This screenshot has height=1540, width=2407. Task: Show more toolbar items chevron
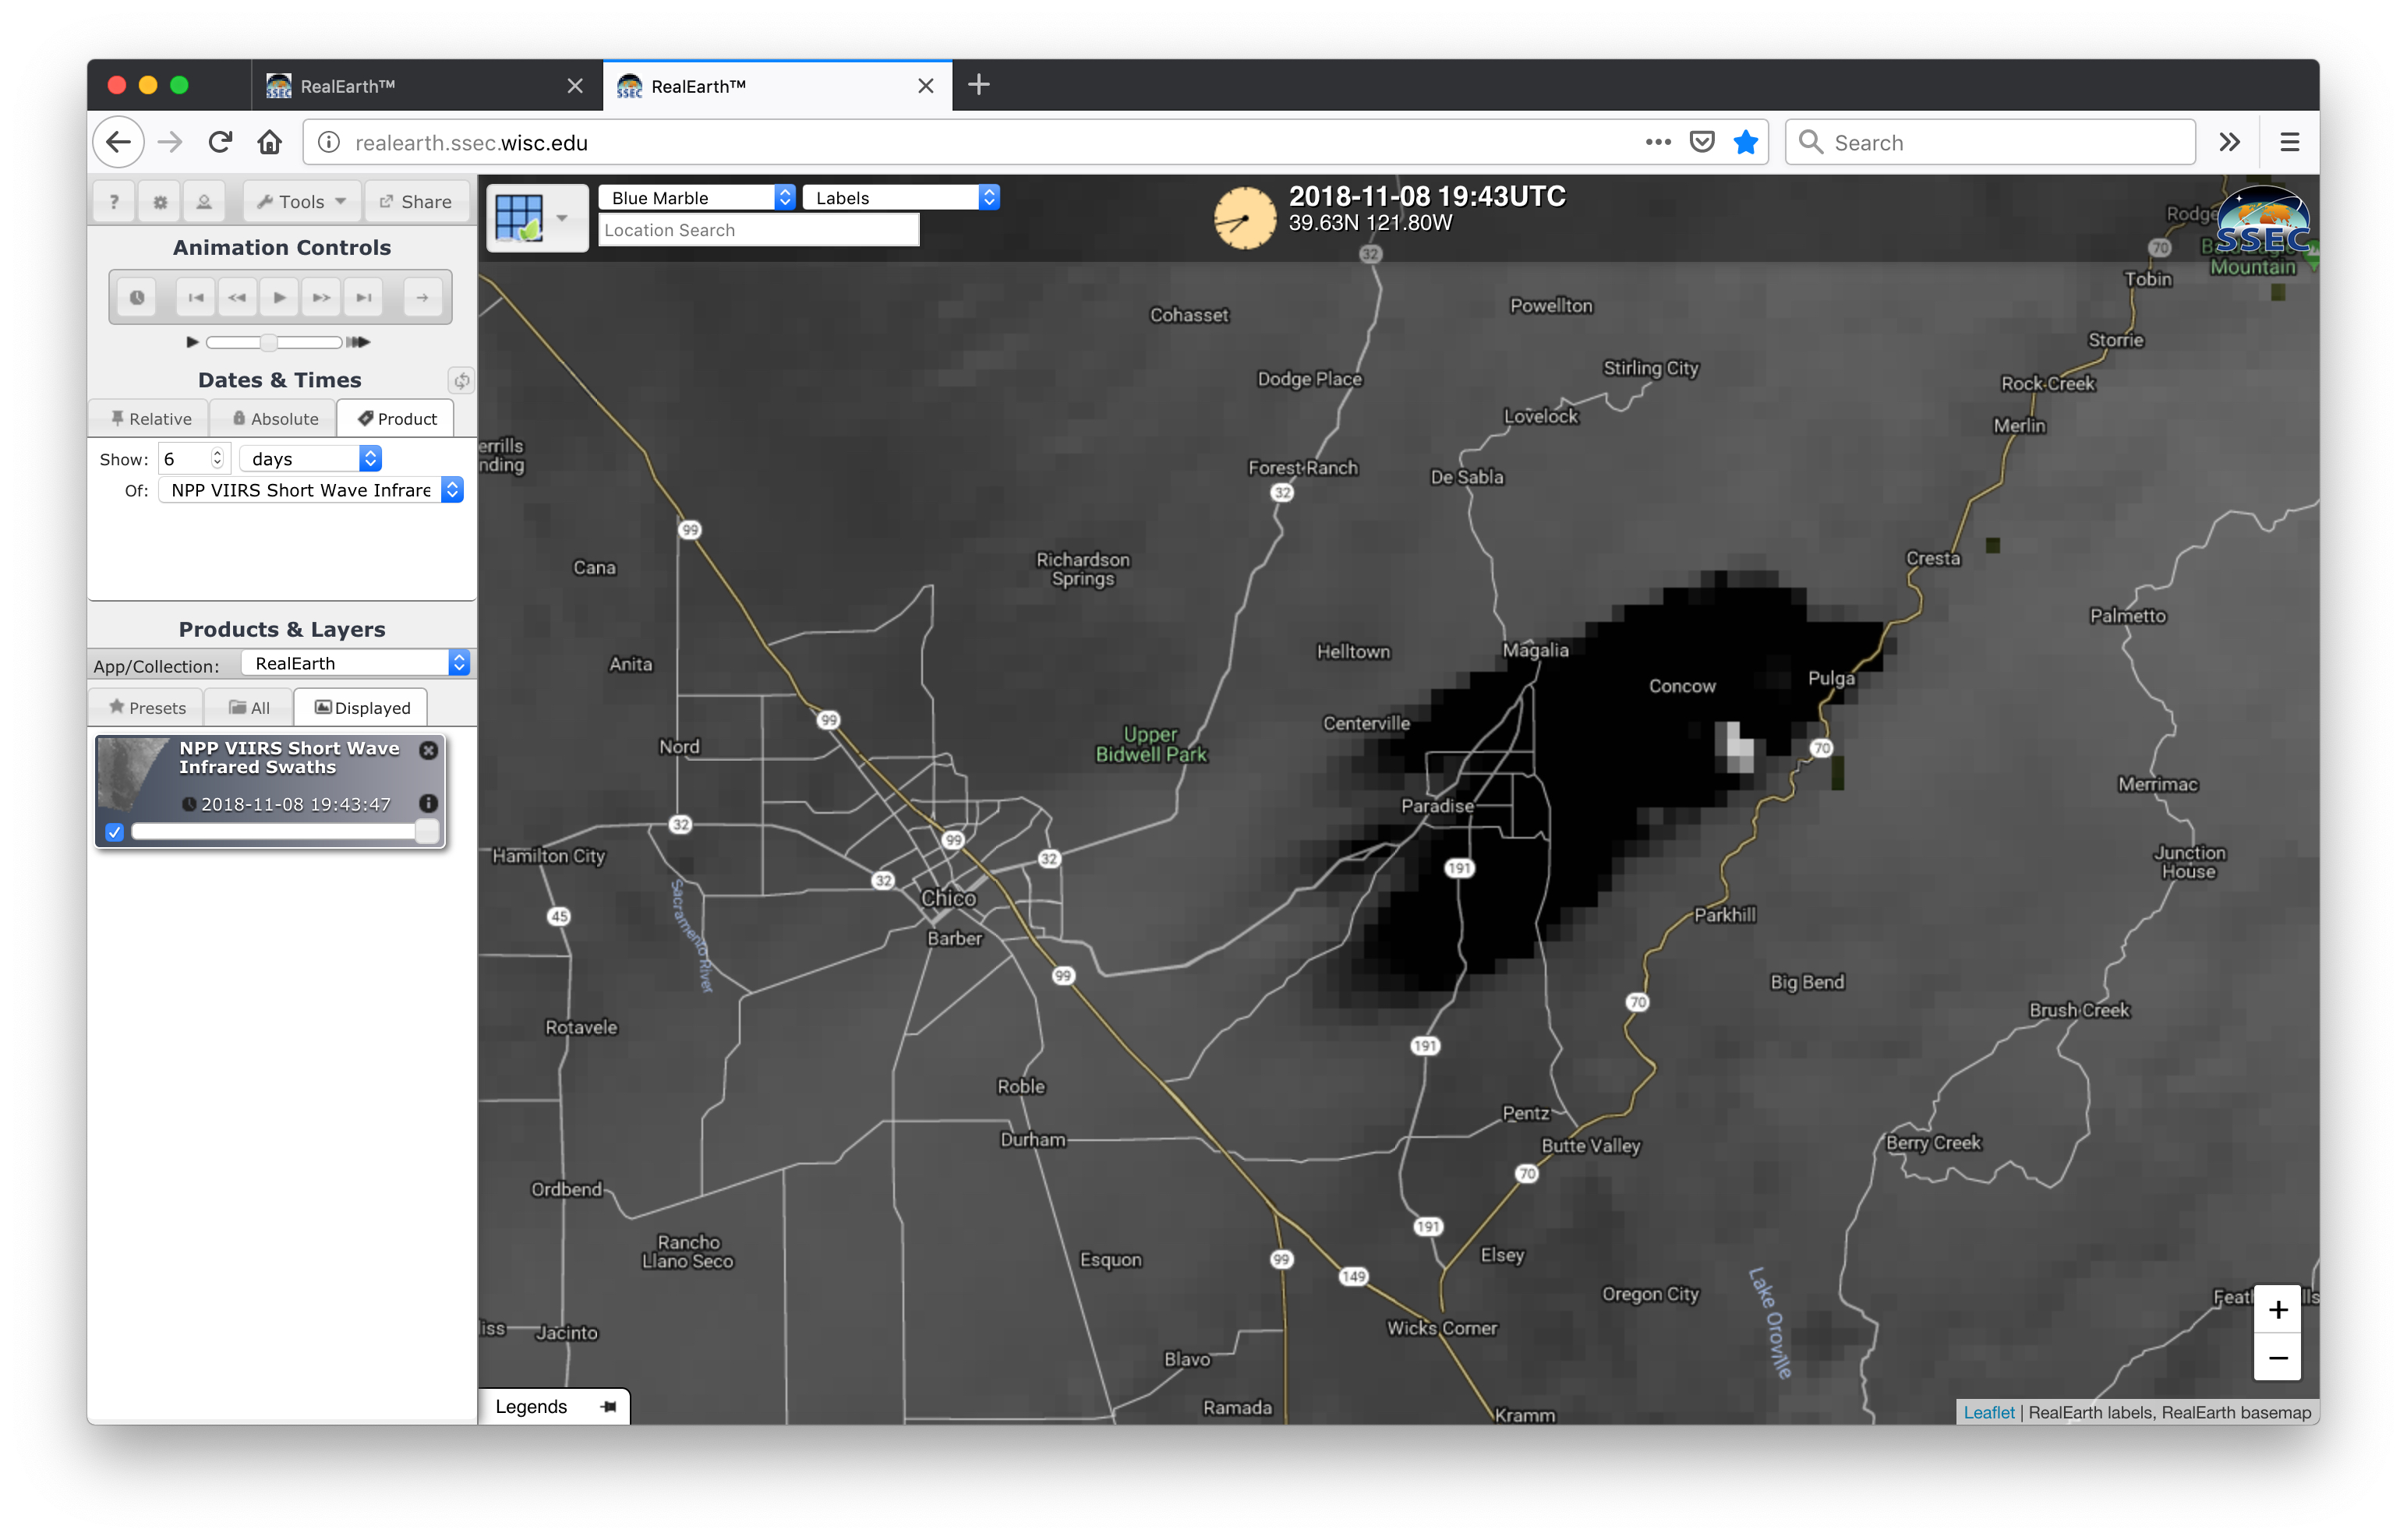coord(2229,142)
